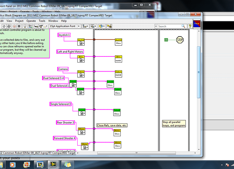
Task: Select 'Close Refs, save data, etc.' comment
Action: [x=112, y=125]
